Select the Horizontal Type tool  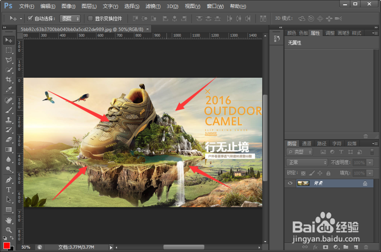click(x=9, y=190)
